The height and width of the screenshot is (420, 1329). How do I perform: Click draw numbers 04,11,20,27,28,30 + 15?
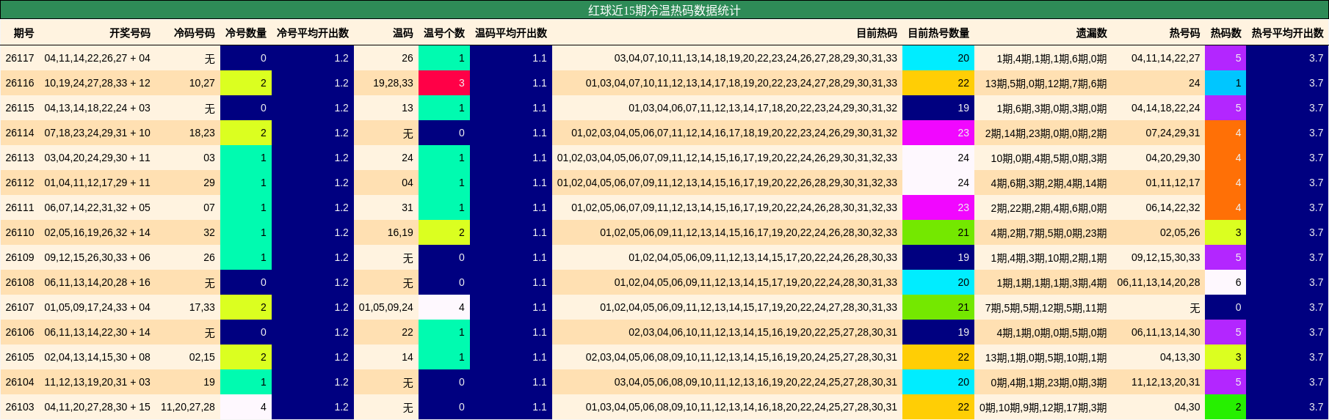(x=98, y=407)
